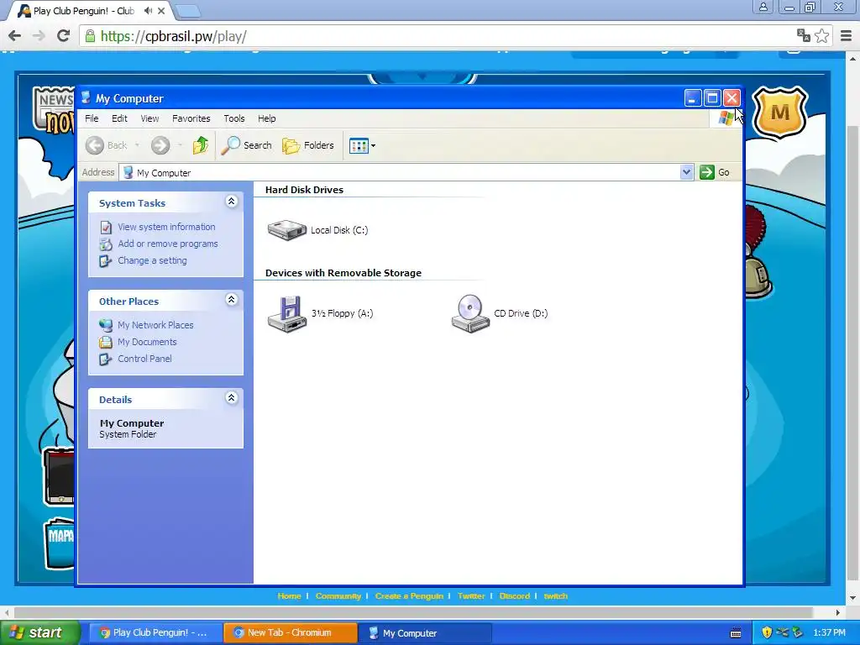Click the gold M moderator badge
This screenshot has height=645, width=860.
780,113
